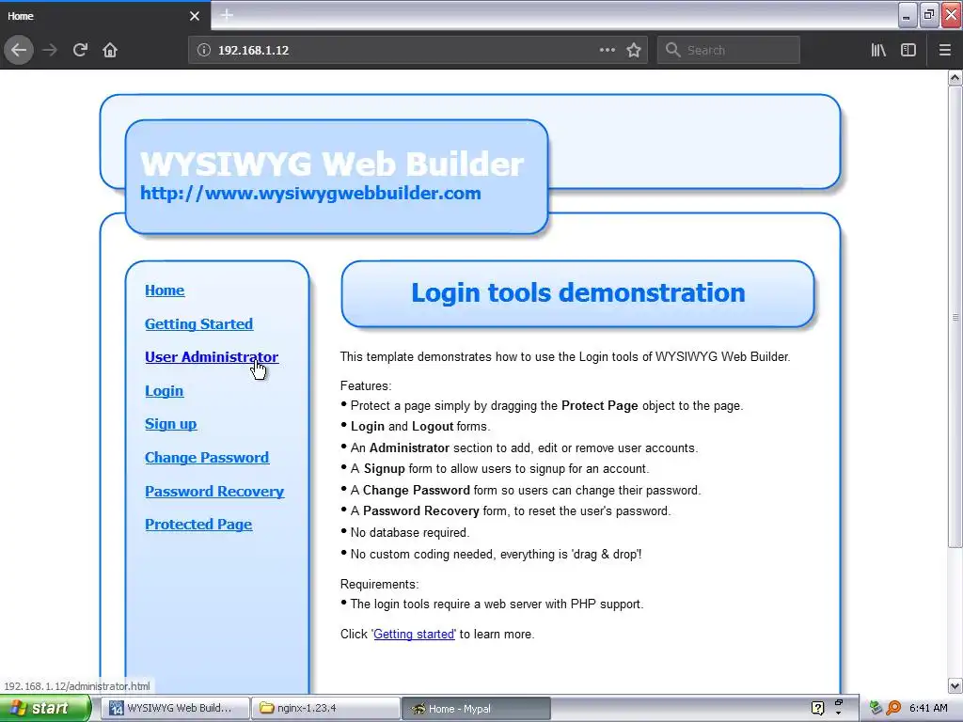The width and height of the screenshot is (963, 722).
Task: Open the User Administrator link
Action: [x=212, y=356]
